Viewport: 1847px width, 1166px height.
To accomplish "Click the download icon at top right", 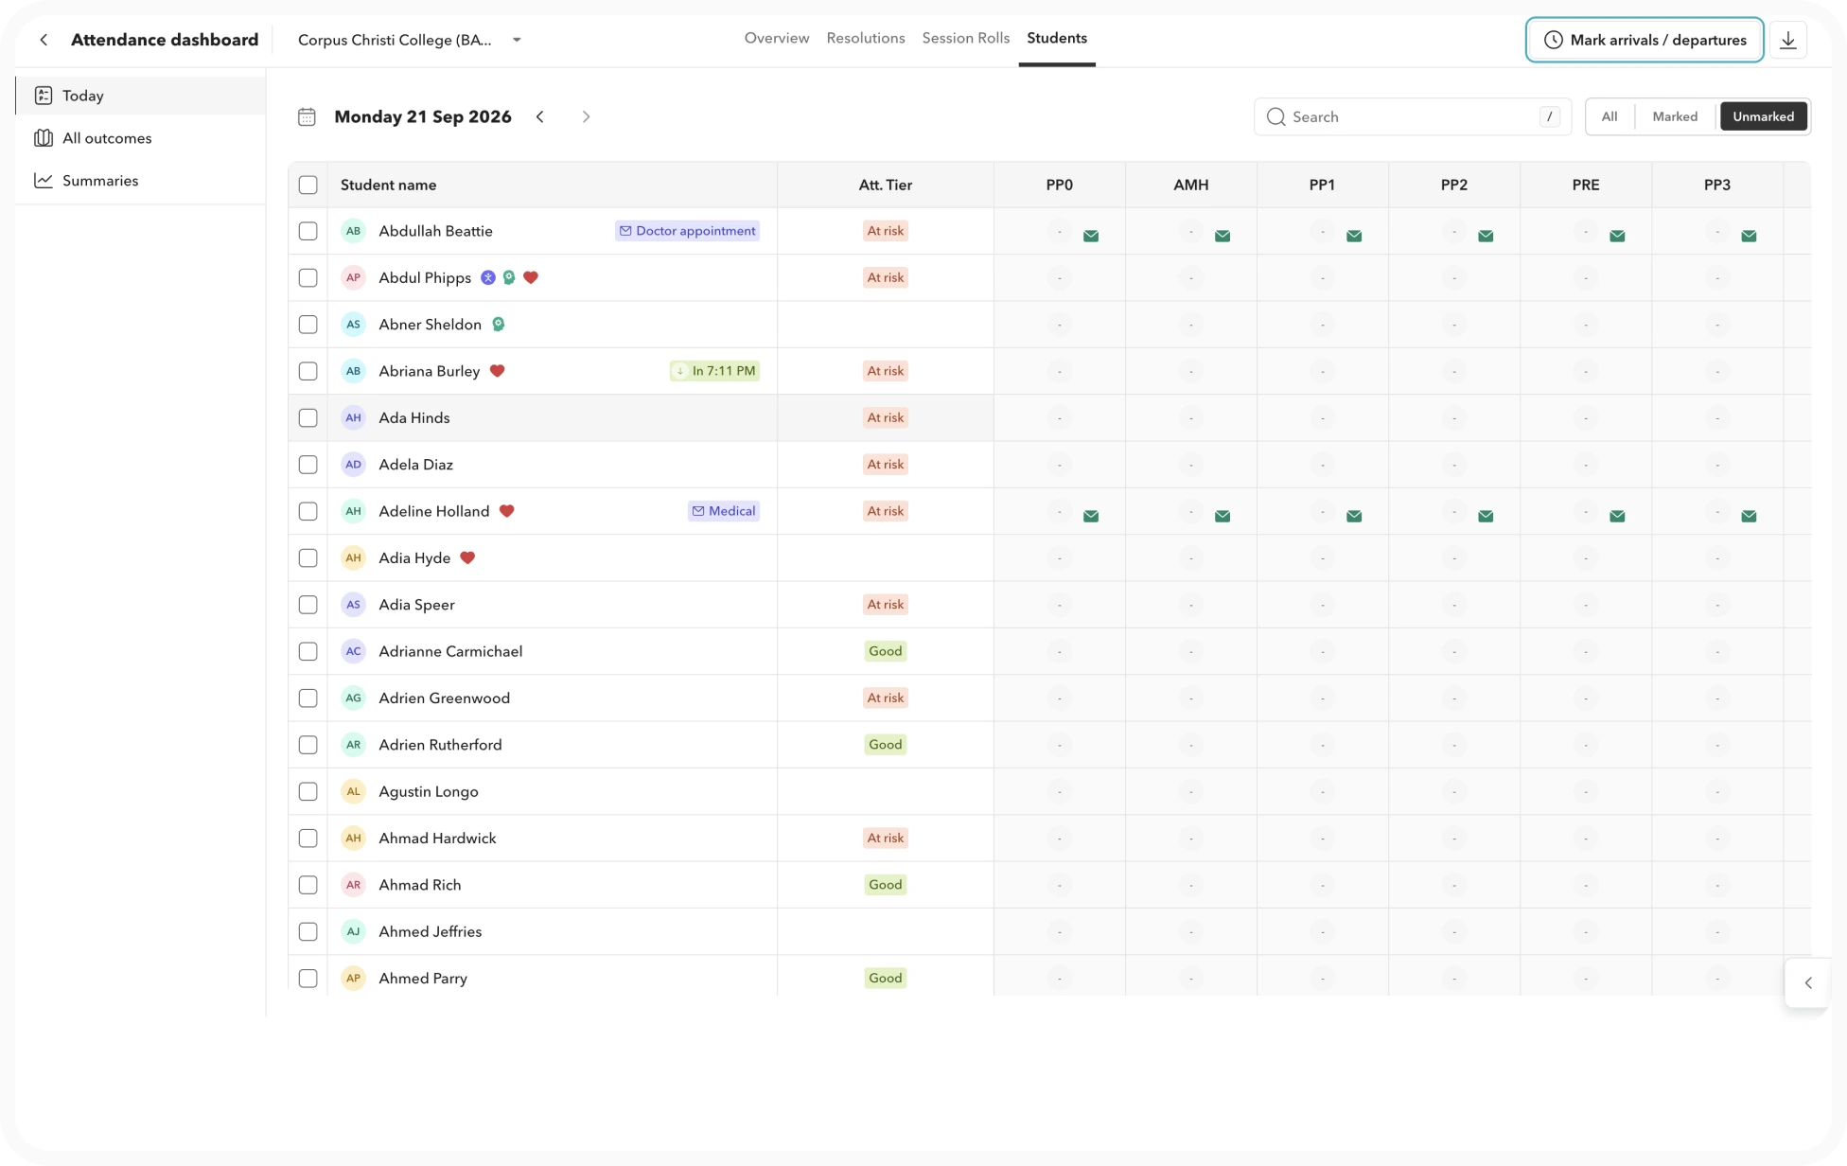I will point(1787,40).
